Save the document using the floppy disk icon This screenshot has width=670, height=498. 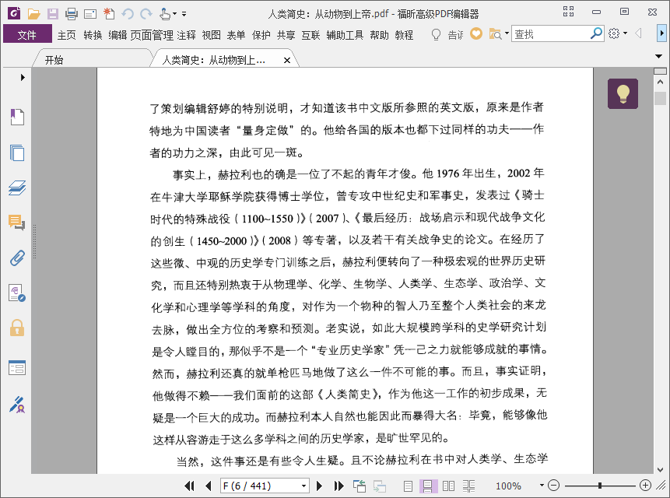click(x=53, y=14)
